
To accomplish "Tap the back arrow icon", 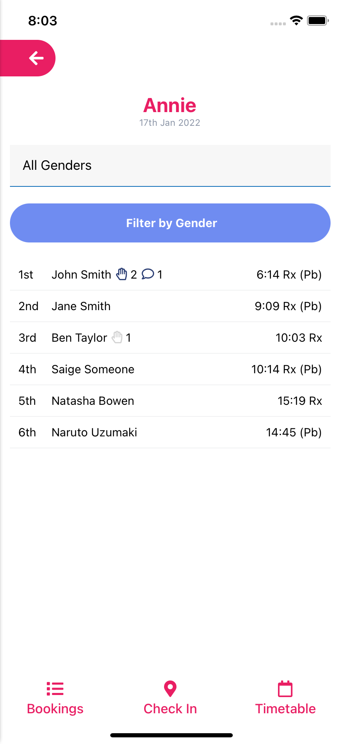I will tap(36, 58).
